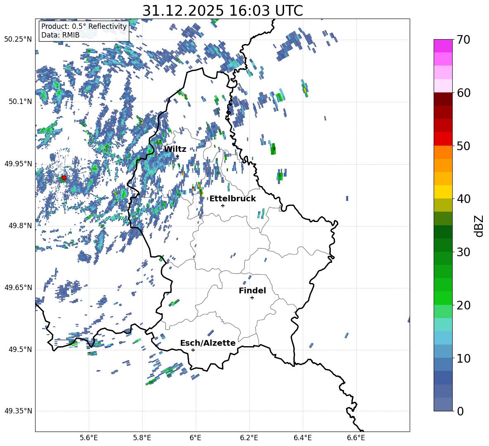This screenshot has height=446, width=489.
Task: Click the 49.35°N latitude label
Action: tap(18, 411)
